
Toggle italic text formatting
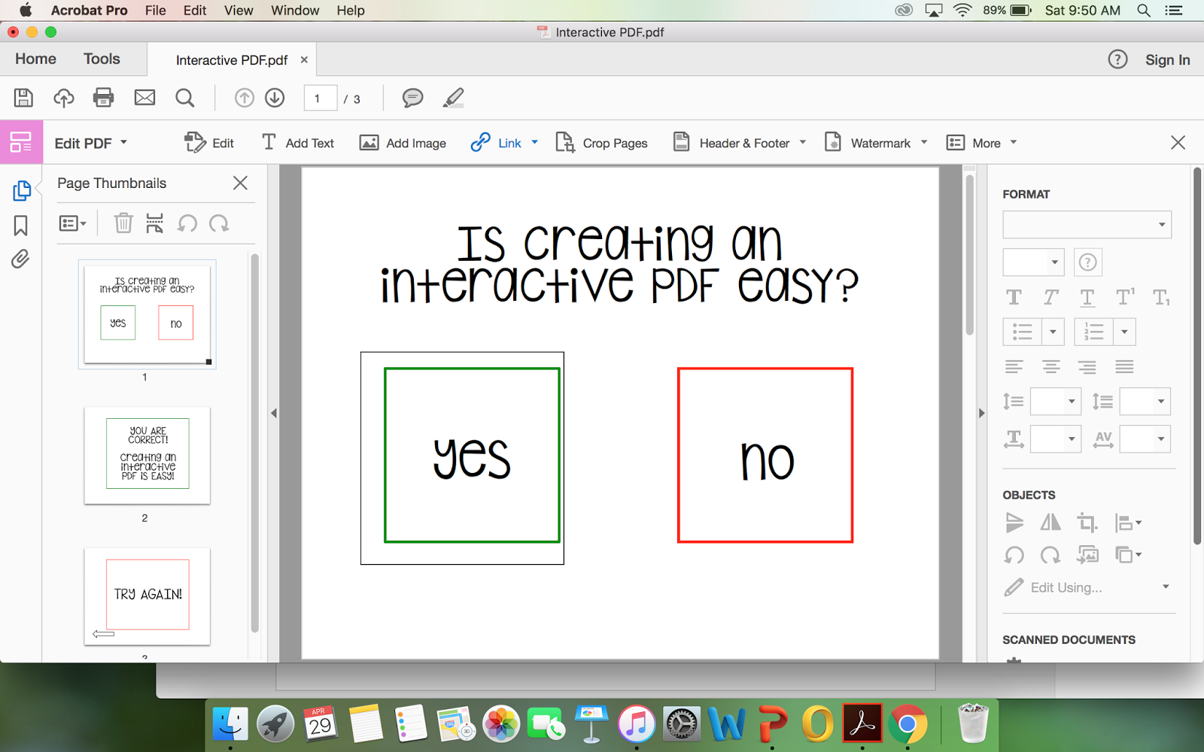click(1050, 297)
